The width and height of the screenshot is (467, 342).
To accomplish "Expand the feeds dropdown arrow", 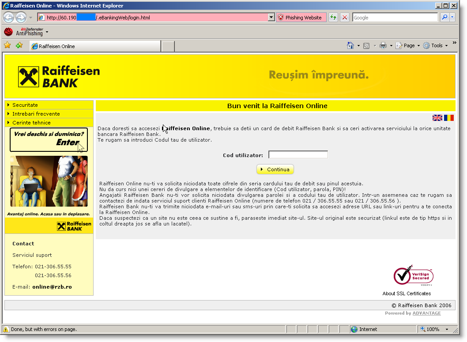I will point(375,46).
